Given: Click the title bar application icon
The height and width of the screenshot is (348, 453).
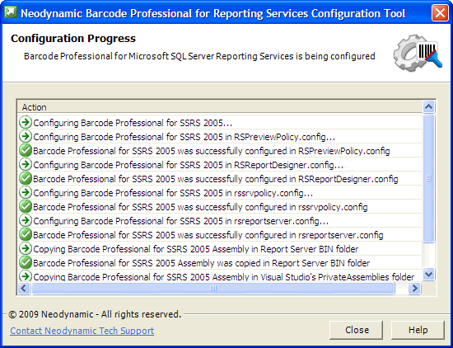Looking at the screenshot, I should [11, 12].
